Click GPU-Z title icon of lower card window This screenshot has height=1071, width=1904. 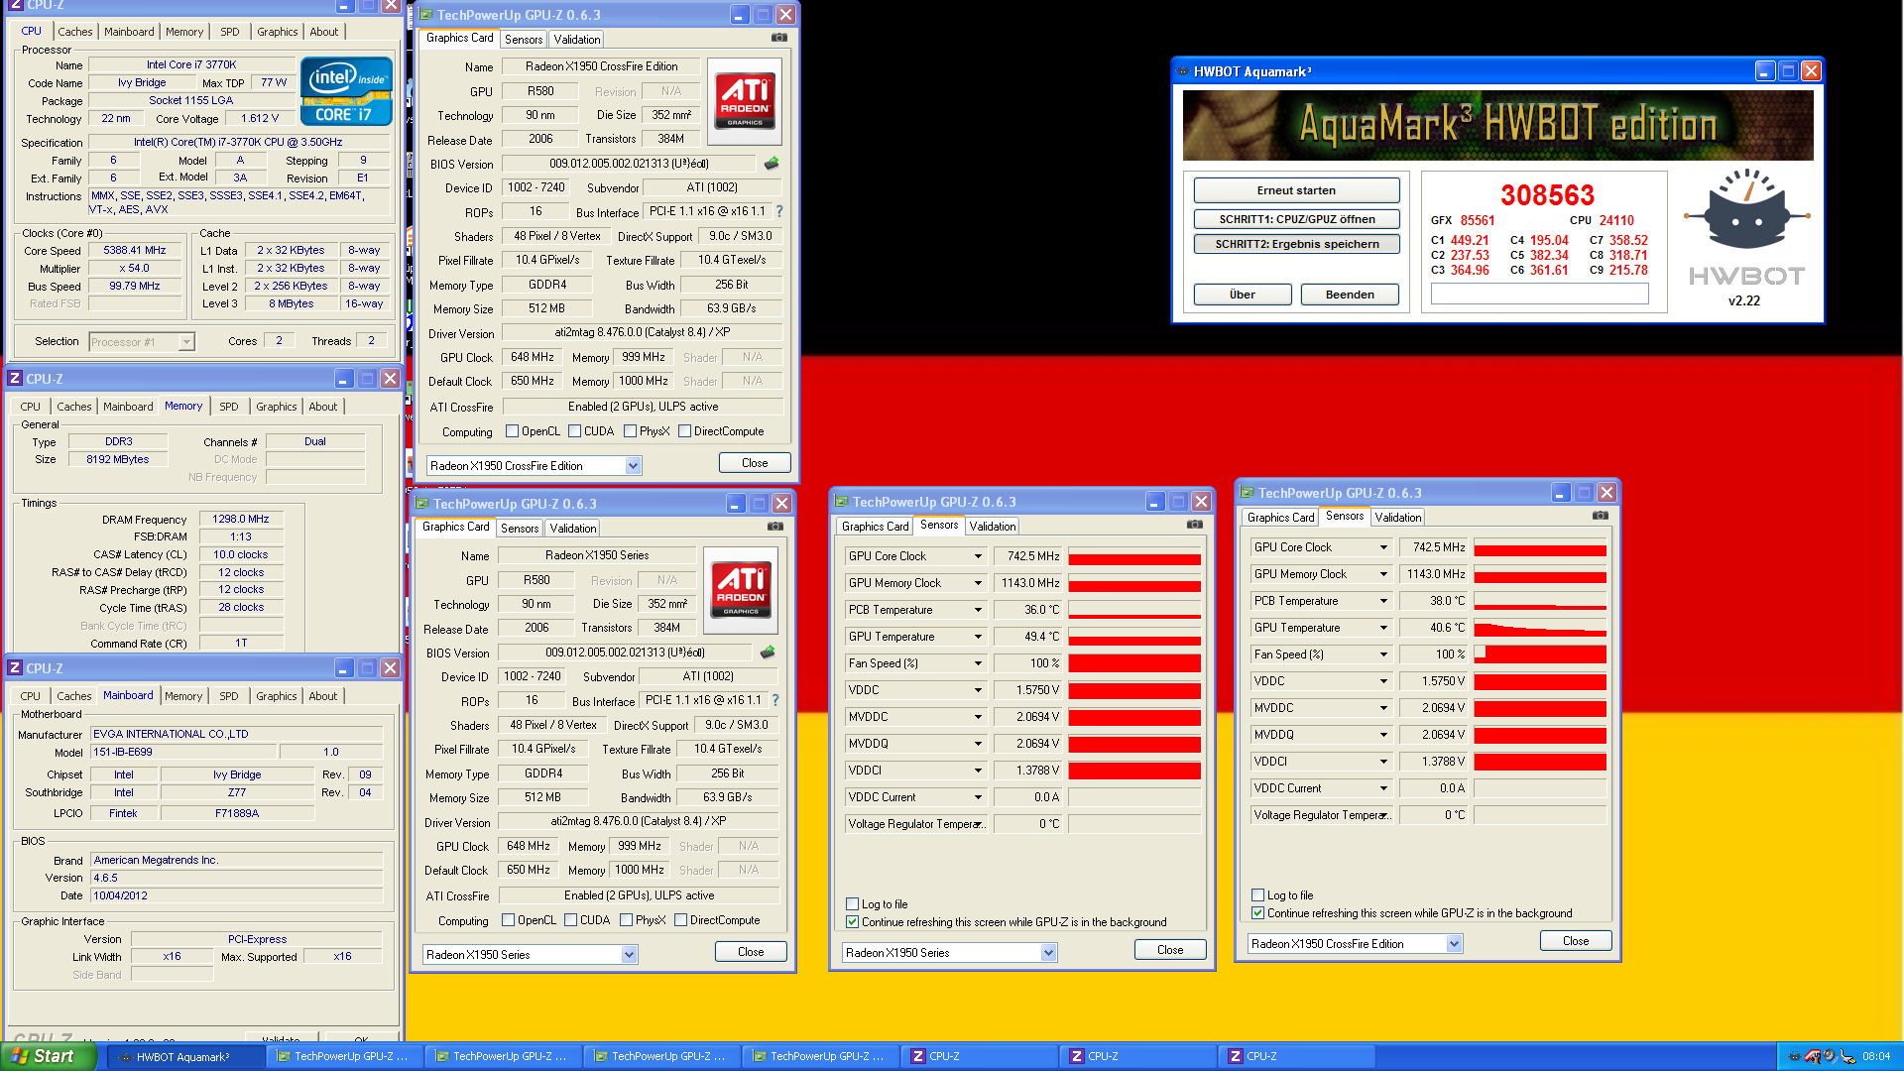point(421,504)
